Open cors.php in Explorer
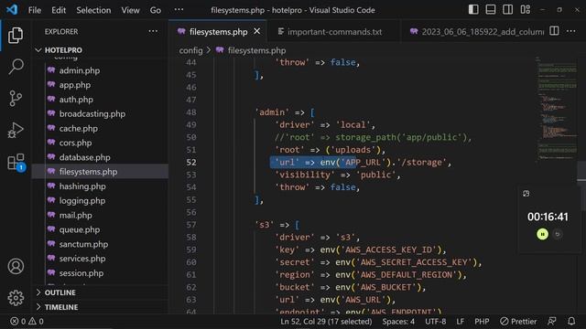 (x=75, y=143)
